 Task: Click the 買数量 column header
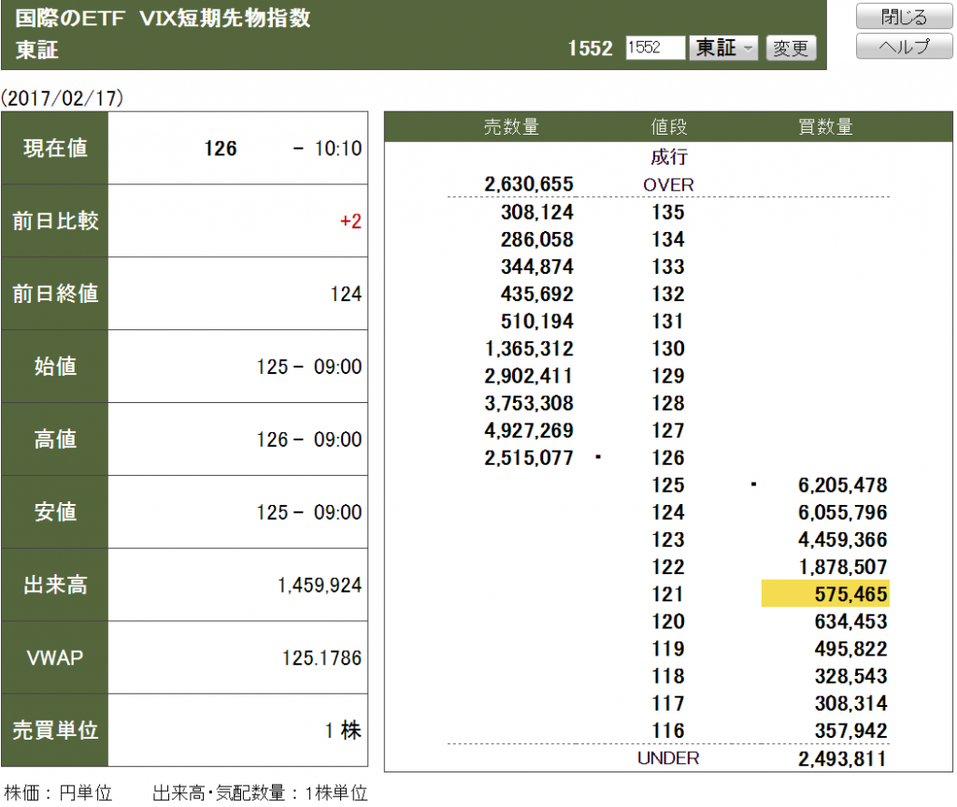(825, 127)
